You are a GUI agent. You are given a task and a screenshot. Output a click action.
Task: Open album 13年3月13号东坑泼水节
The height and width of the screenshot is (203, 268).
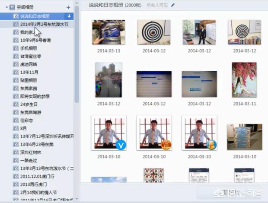tap(47, 168)
